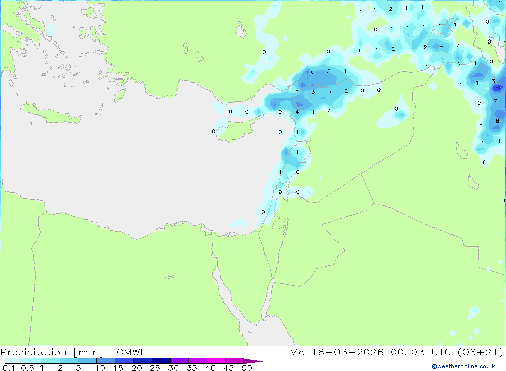Choose the 20–25 mm dark blue swatch

click(143, 361)
